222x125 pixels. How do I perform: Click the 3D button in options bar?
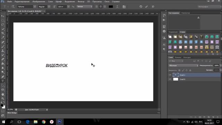pos(153,7)
